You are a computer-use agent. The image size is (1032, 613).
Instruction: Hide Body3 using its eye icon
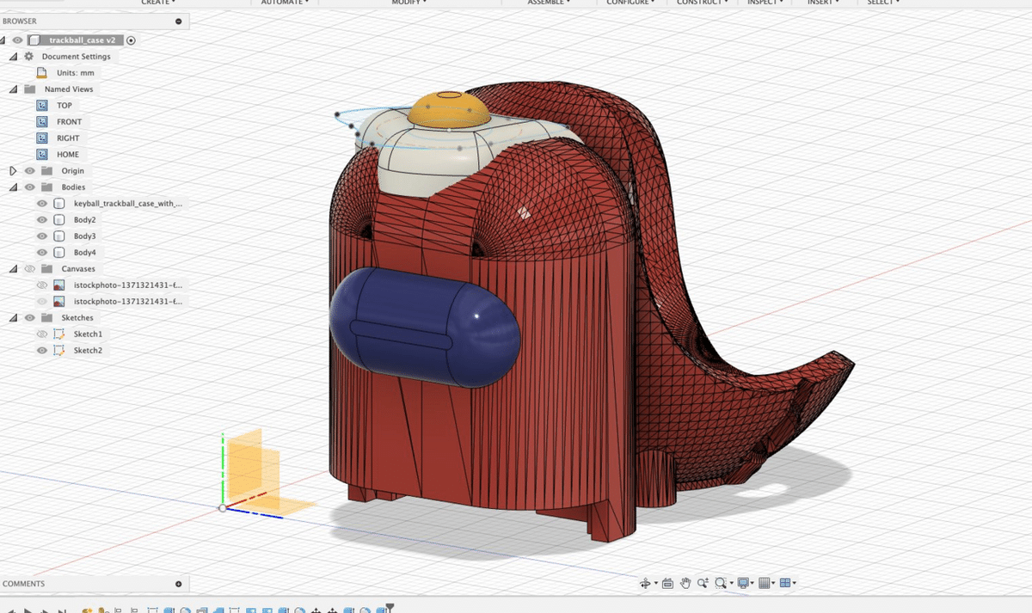tap(42, 236)
